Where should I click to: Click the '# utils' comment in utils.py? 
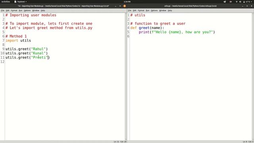click(x=138, y=15)
